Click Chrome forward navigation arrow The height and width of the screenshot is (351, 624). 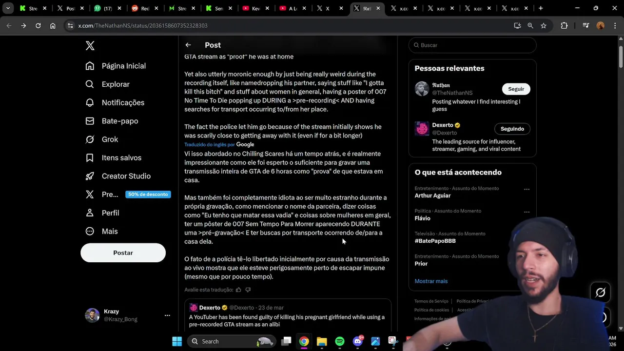coord(23,25)
